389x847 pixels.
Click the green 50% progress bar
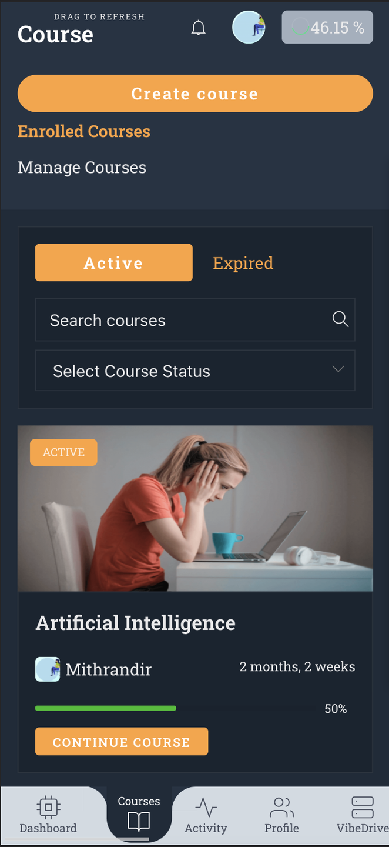click(x=106, y=708)
